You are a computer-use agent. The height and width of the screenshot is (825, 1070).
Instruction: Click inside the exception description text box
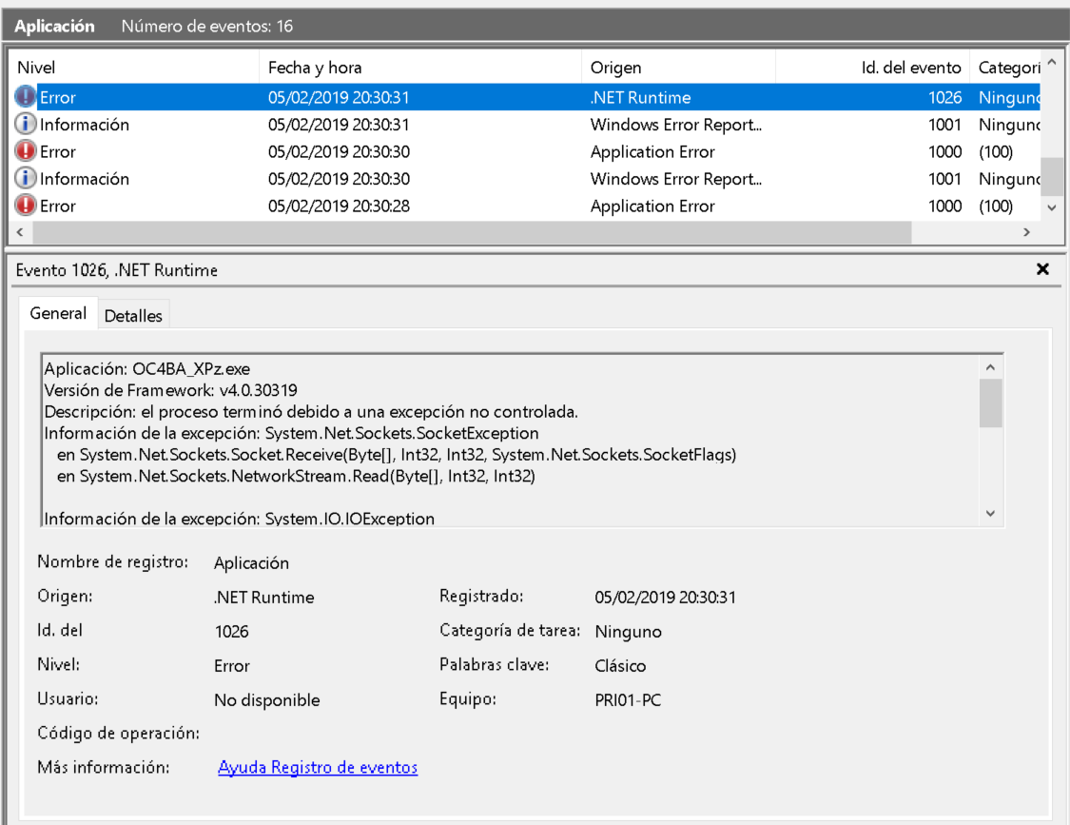point(509,438)
